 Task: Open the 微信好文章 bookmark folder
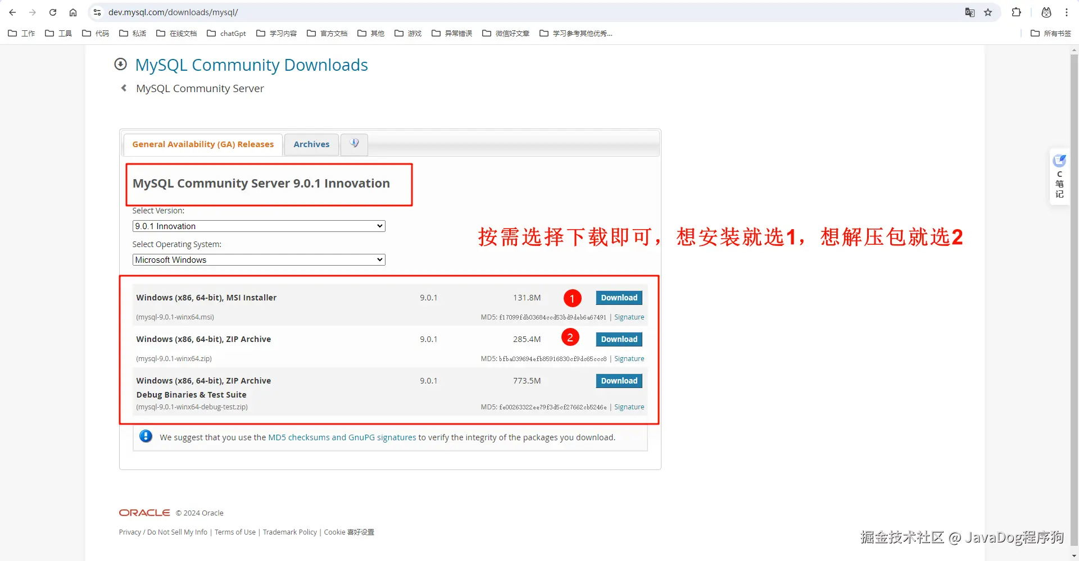coord(506,34)
